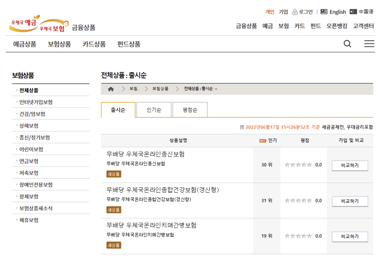Select 개인 in top utility bar

pyautogui.click(x=270, y=12)
